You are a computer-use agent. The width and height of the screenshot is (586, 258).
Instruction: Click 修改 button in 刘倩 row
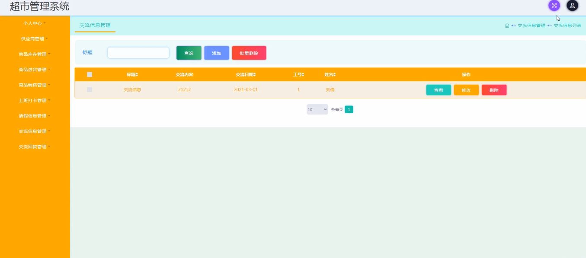[x=466, y=90]
